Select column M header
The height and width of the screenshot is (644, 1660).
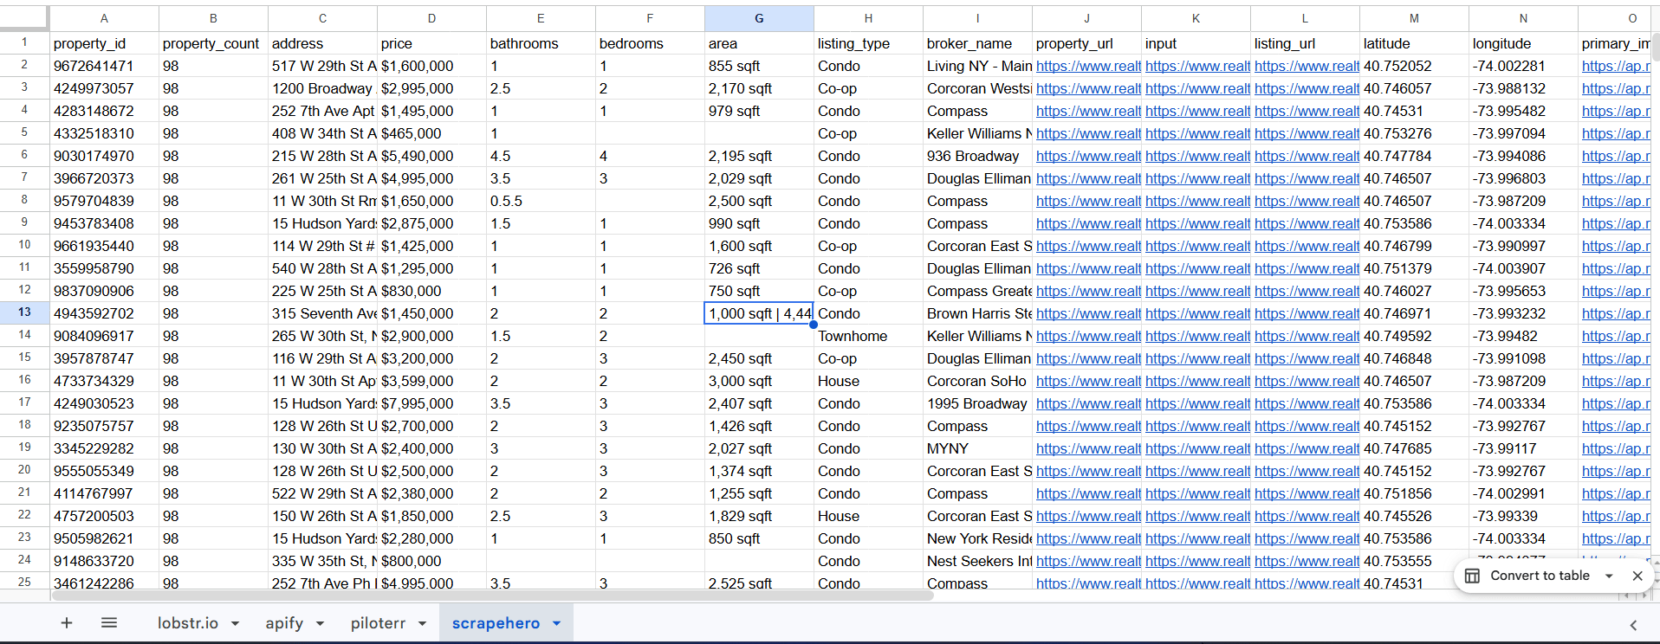click(1414, 18)
